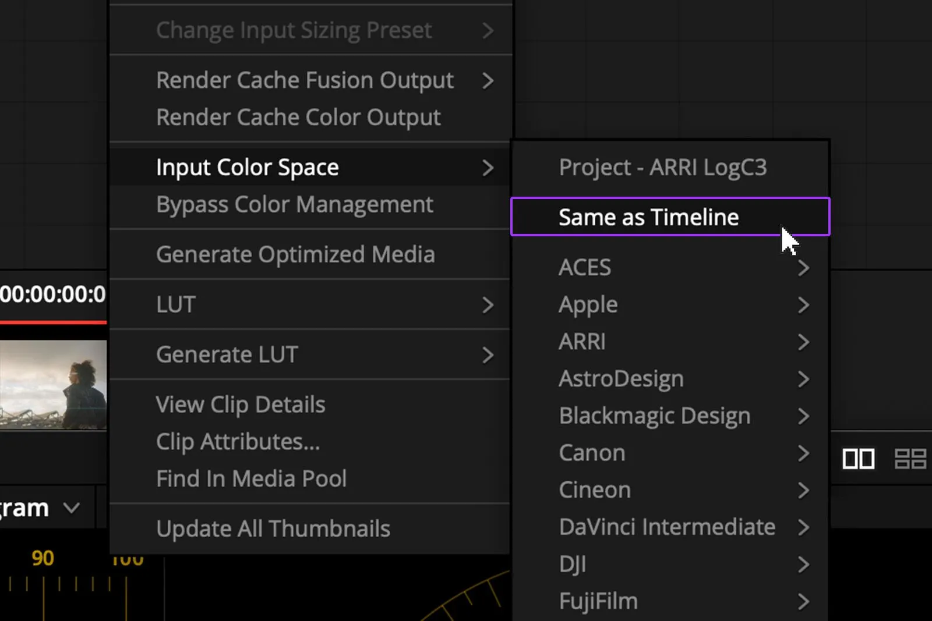Select Same as Timeline color space
Screen dimensions: 932x621
[670, 217]
